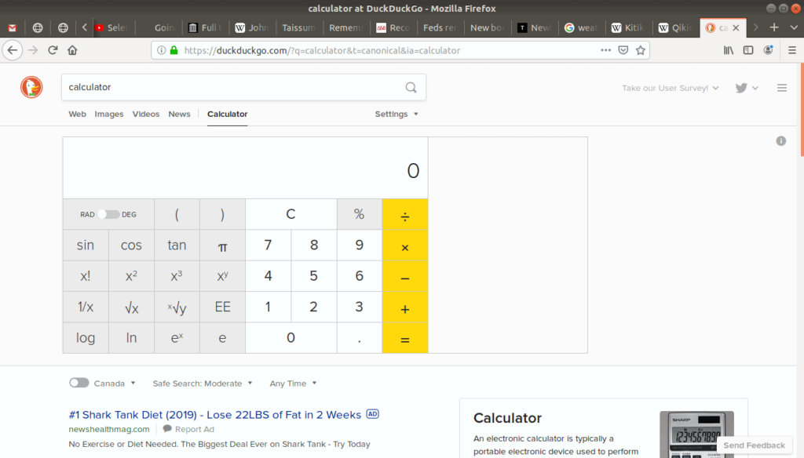Click the x factorial key
The width and height of the screenshot is (804, 458).
[x=86, y=276]
